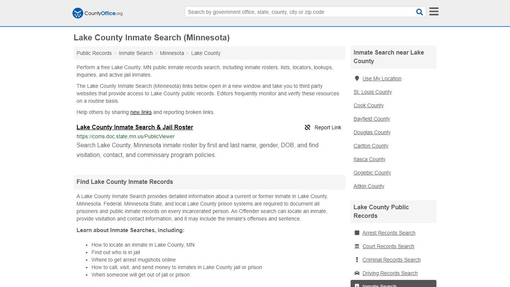Click 'When someone will get out of jail' bullet
Viewport: 510px width, 287px height.
(x=140, y=275)
